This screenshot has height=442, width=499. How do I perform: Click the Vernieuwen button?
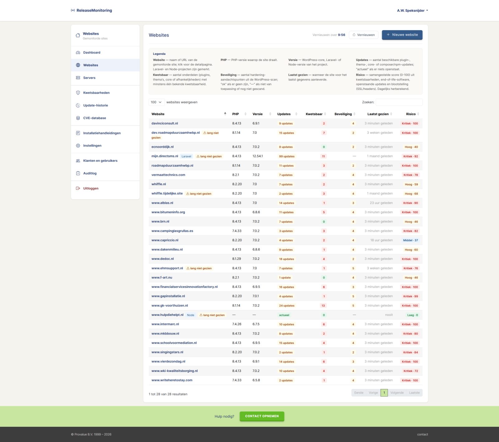tap(364, 35)
